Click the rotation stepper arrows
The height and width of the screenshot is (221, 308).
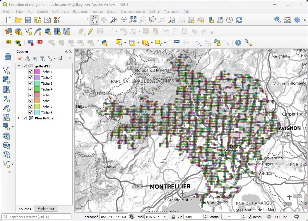pos(244,217)
